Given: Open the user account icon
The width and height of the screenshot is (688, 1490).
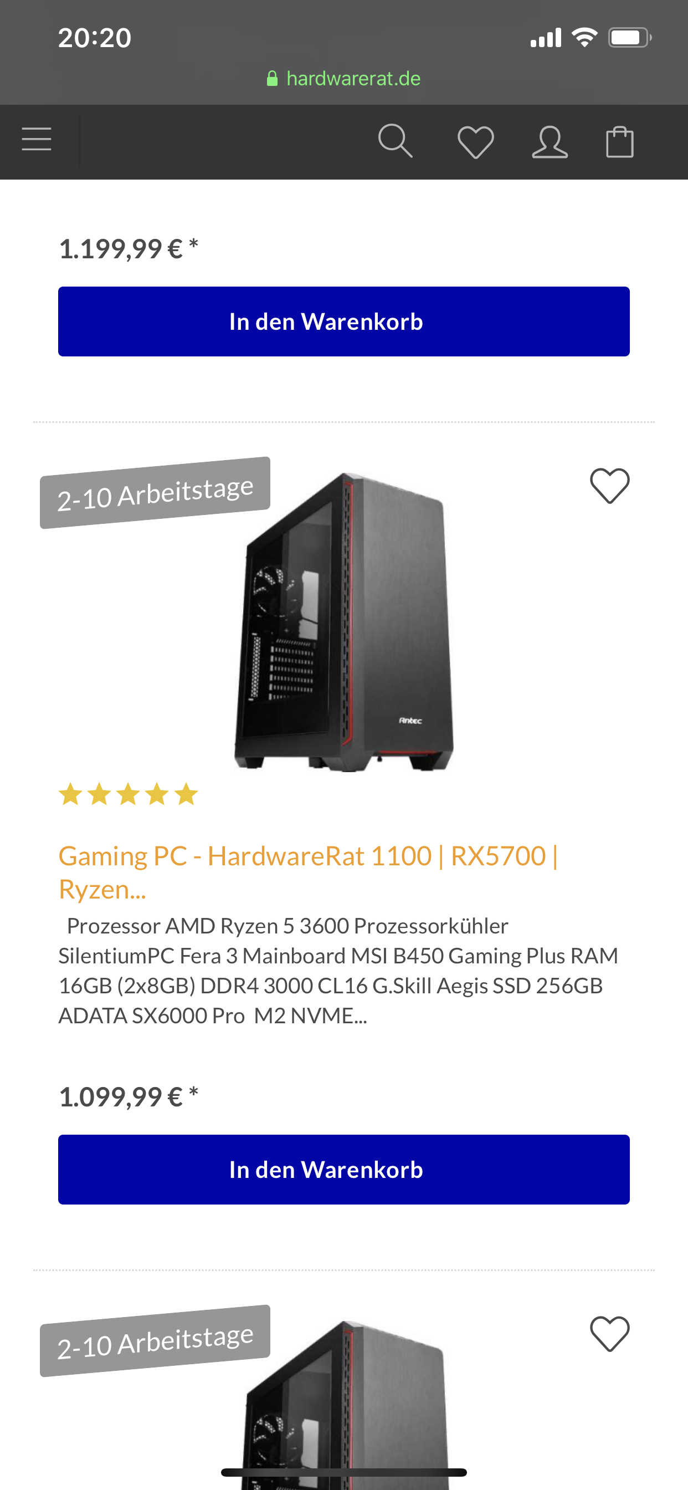Looking at the screenshot, I should tap(550, 142).
